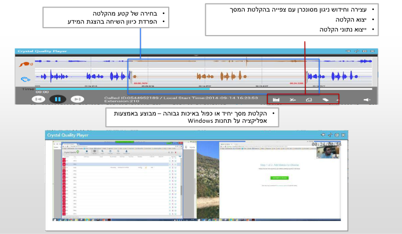402x234 pixels.
Task: Select the blue ear listener channel icon
Action: point(26,79)
